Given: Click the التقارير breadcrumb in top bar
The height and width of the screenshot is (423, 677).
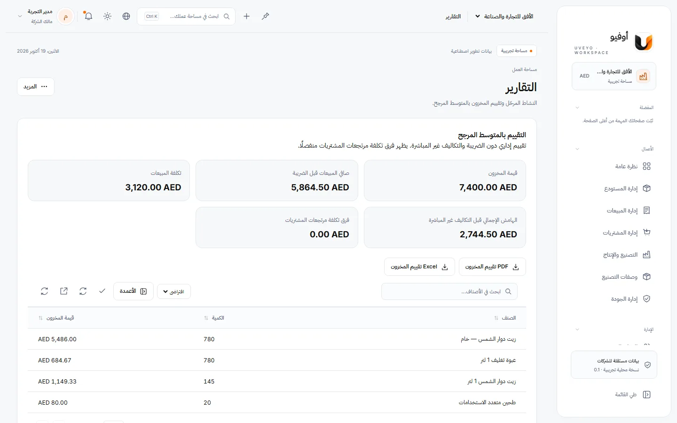Looking at the screenshot, I should coord(453,16).
